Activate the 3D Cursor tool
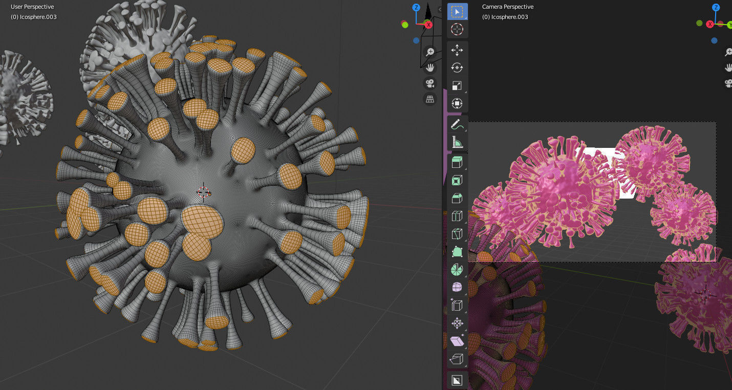The width and height of the screenshot is (732, 390). tap(457, 29)
